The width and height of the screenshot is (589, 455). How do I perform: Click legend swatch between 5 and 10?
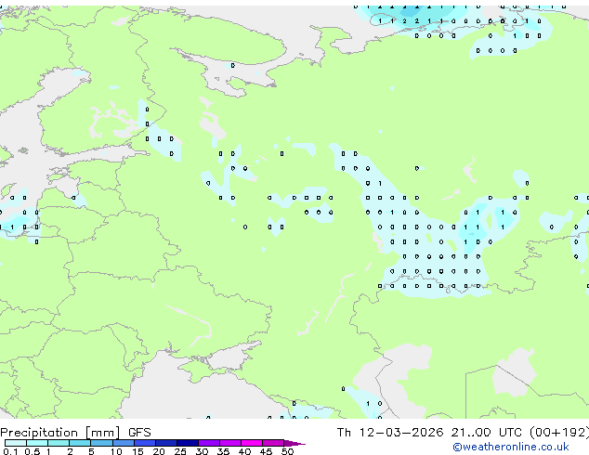pyautogui.click(x=101, y=443)
